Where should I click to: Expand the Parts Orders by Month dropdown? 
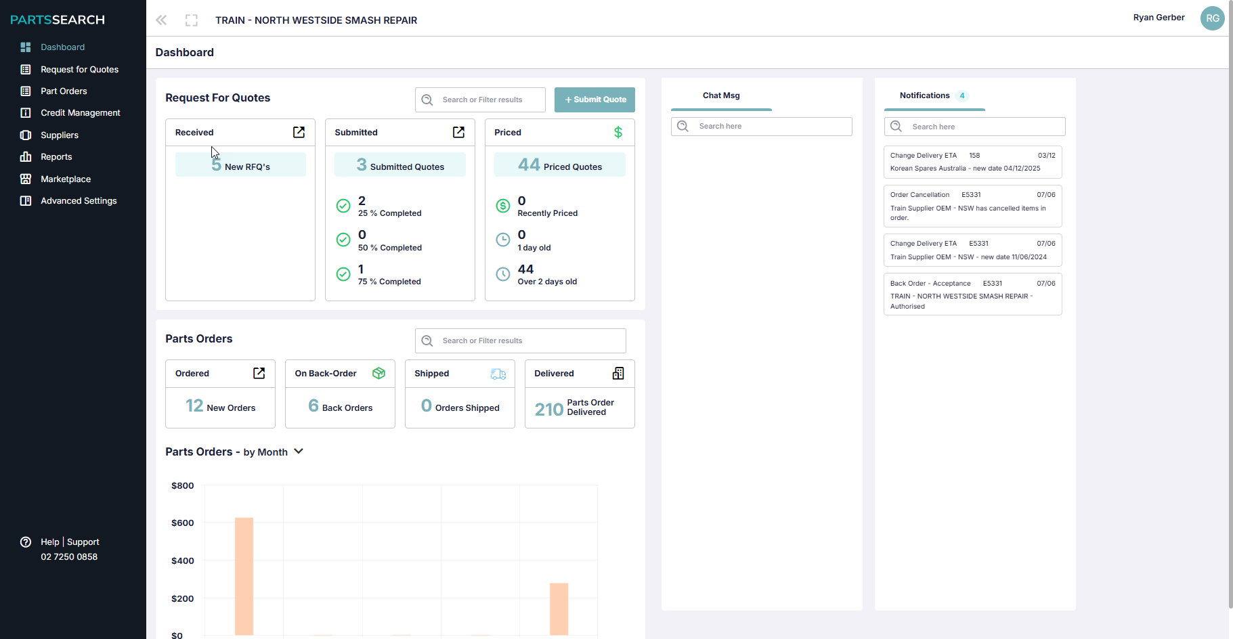[x=299, y=451]
